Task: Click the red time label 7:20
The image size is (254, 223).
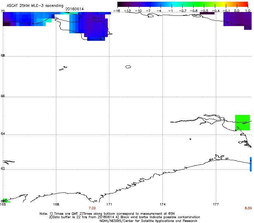Action: 92,208
